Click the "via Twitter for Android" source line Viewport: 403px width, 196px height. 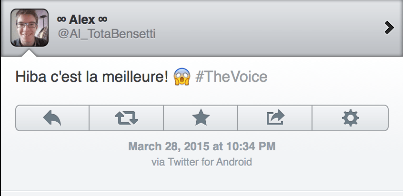[x=201, y=162]
